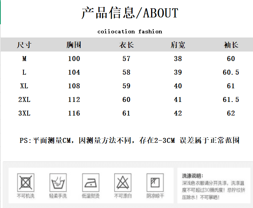The height and width of the screenshot is (208, 253).
Task: Click the 洗涤说明 heading
Action: (x=192, y=176)
